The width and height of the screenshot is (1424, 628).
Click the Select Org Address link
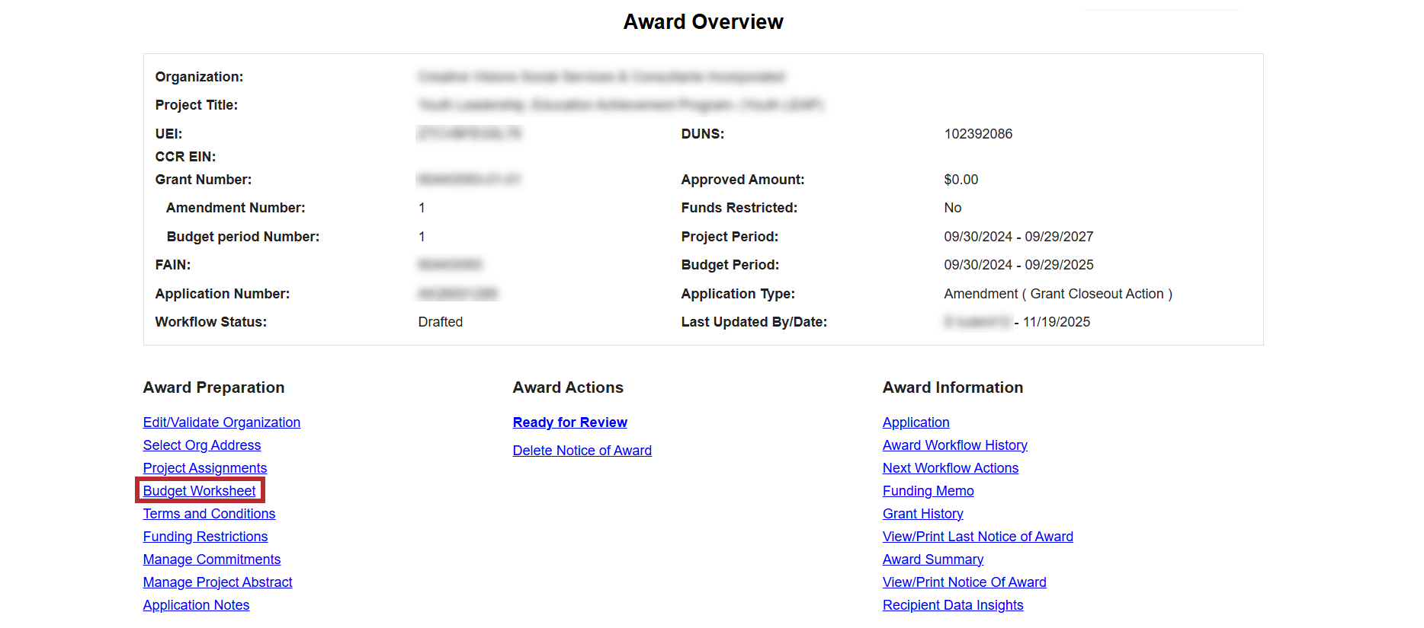click(x=201, y=445)
